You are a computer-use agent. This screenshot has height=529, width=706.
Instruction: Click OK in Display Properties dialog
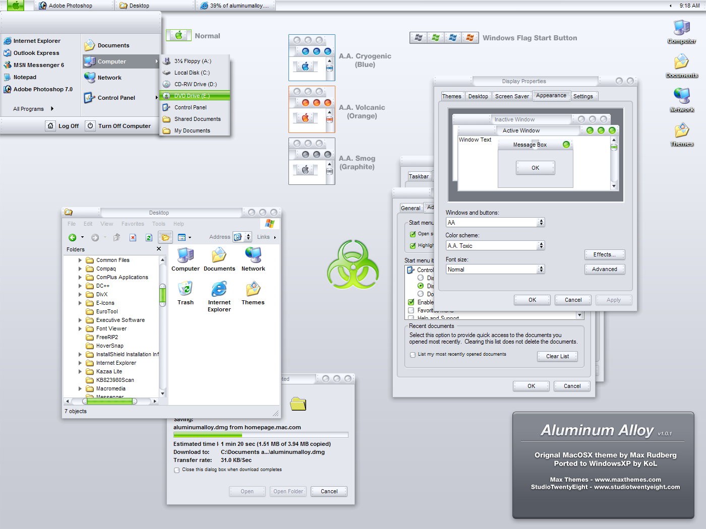pos(532,300)
